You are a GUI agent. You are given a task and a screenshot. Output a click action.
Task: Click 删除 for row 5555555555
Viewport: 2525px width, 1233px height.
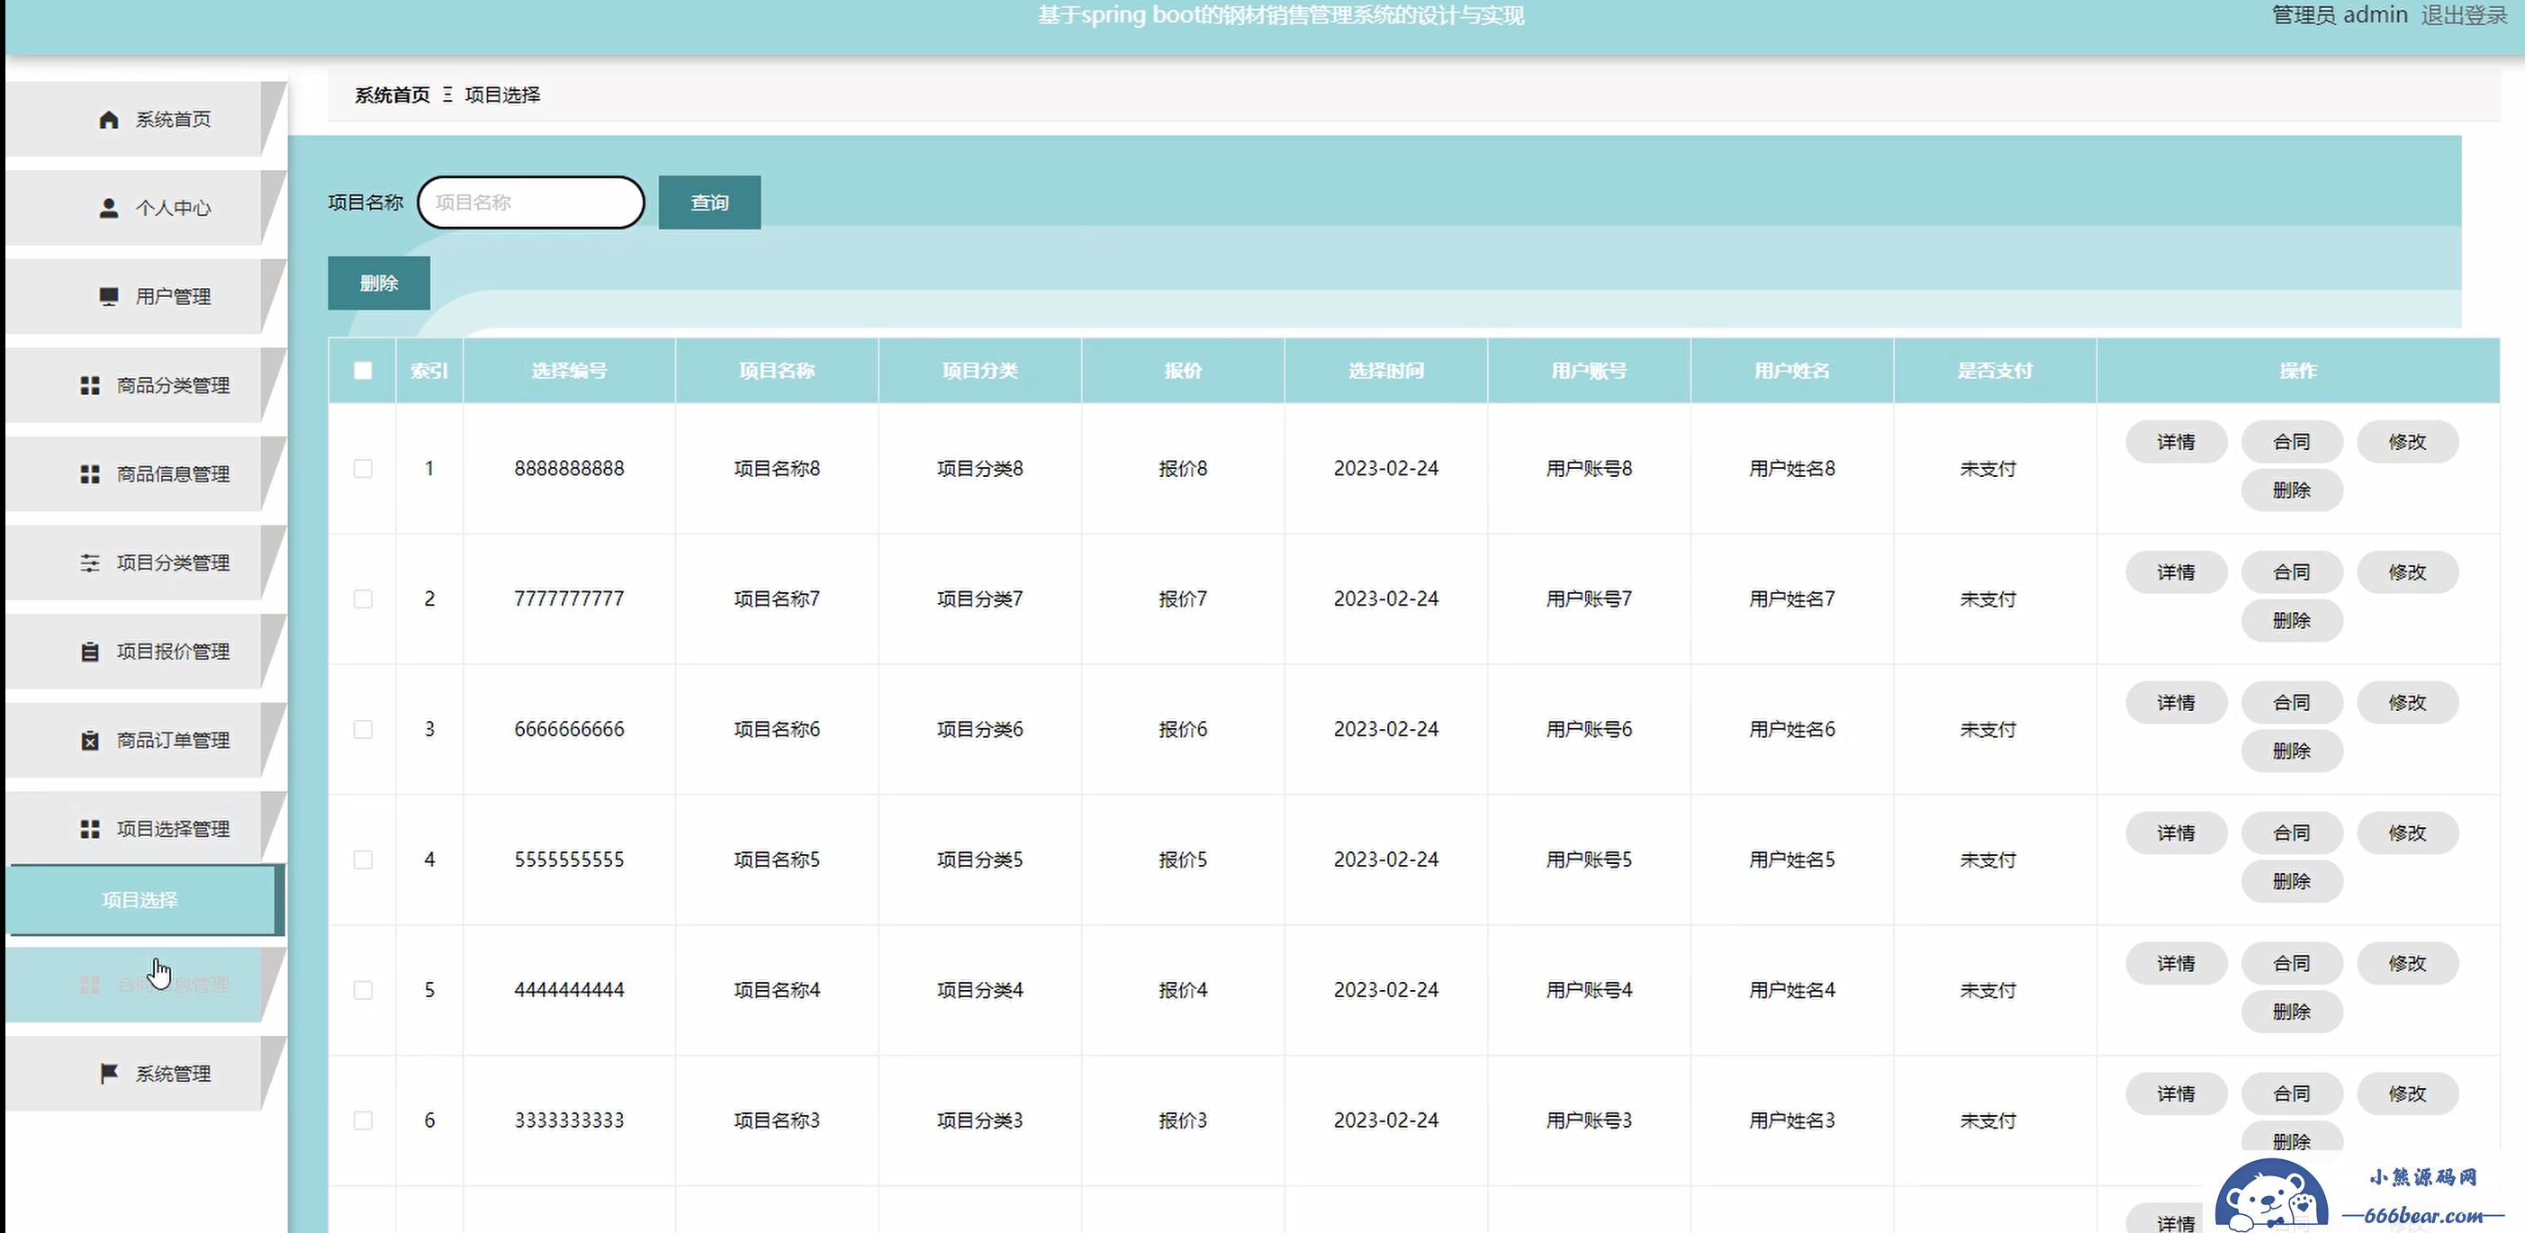[x=2292, y=881]
